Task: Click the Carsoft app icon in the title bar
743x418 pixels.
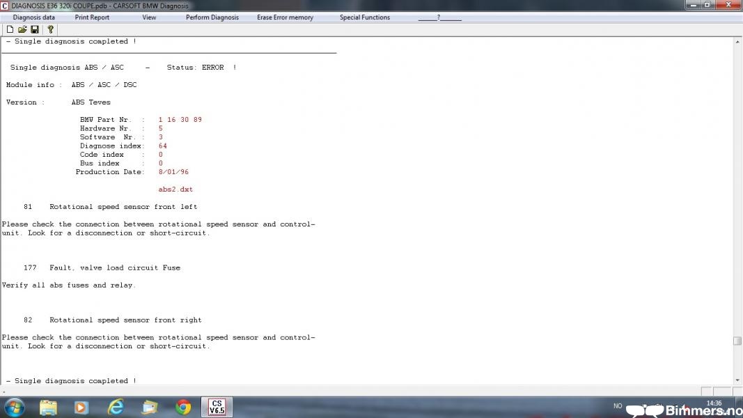Action: 5,6
